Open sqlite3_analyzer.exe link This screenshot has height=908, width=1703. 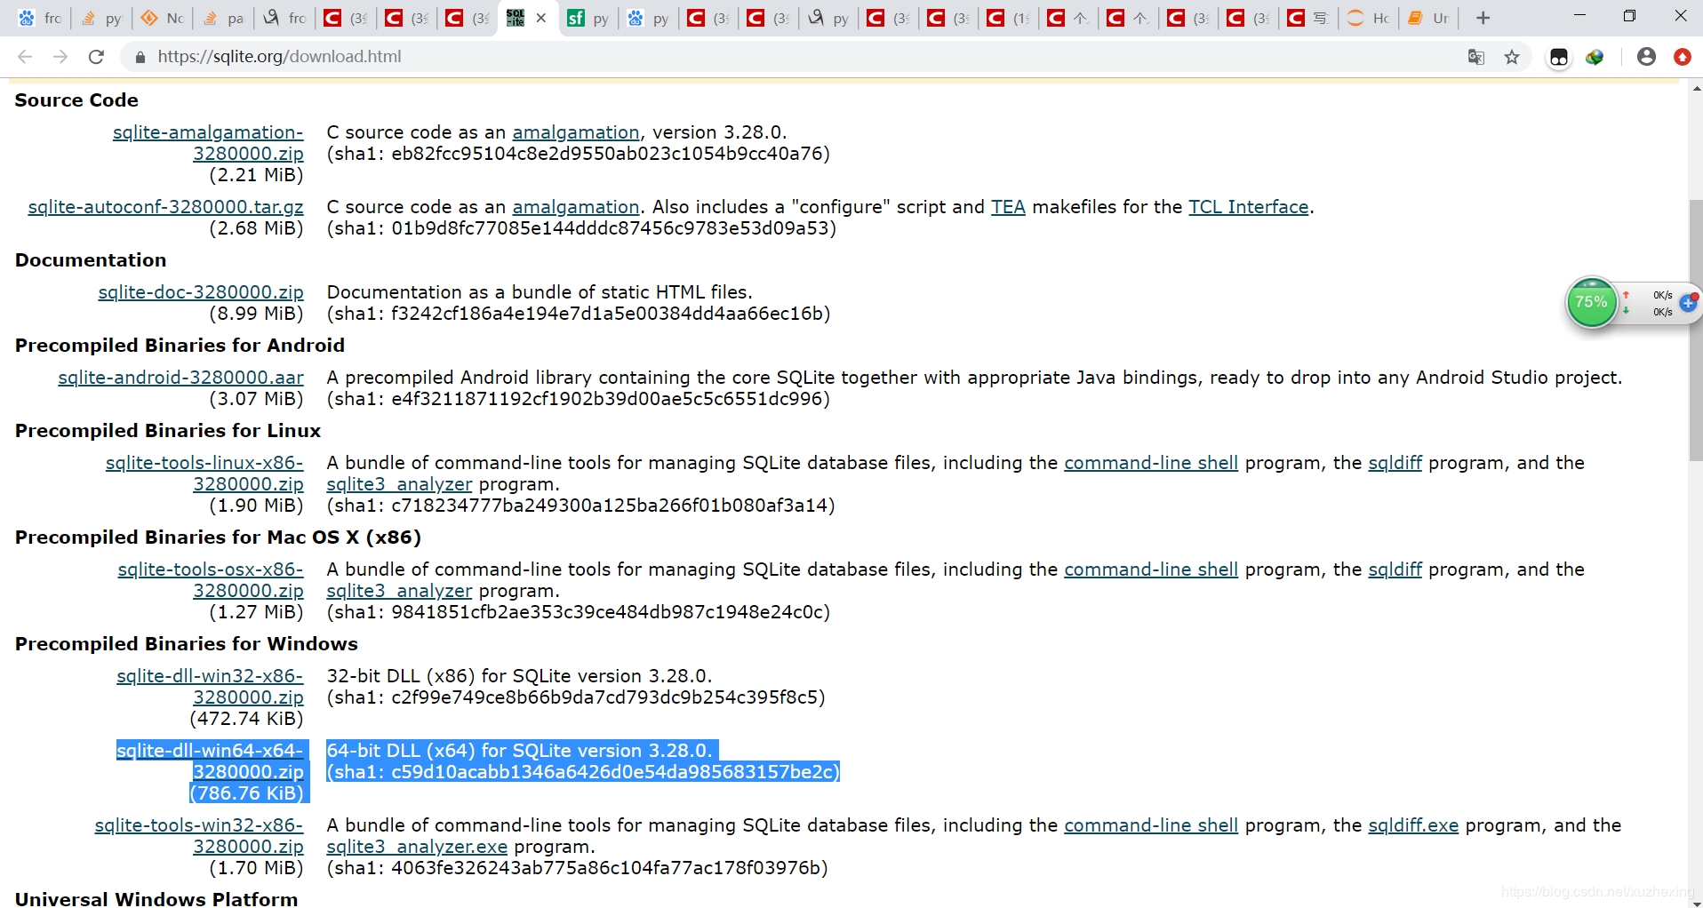417,847
